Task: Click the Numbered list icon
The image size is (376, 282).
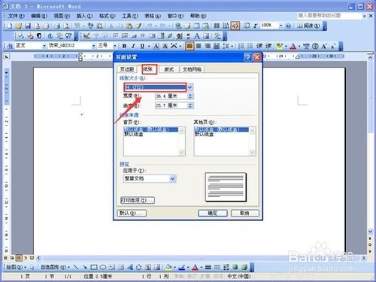Action: (x=241, y=46)
